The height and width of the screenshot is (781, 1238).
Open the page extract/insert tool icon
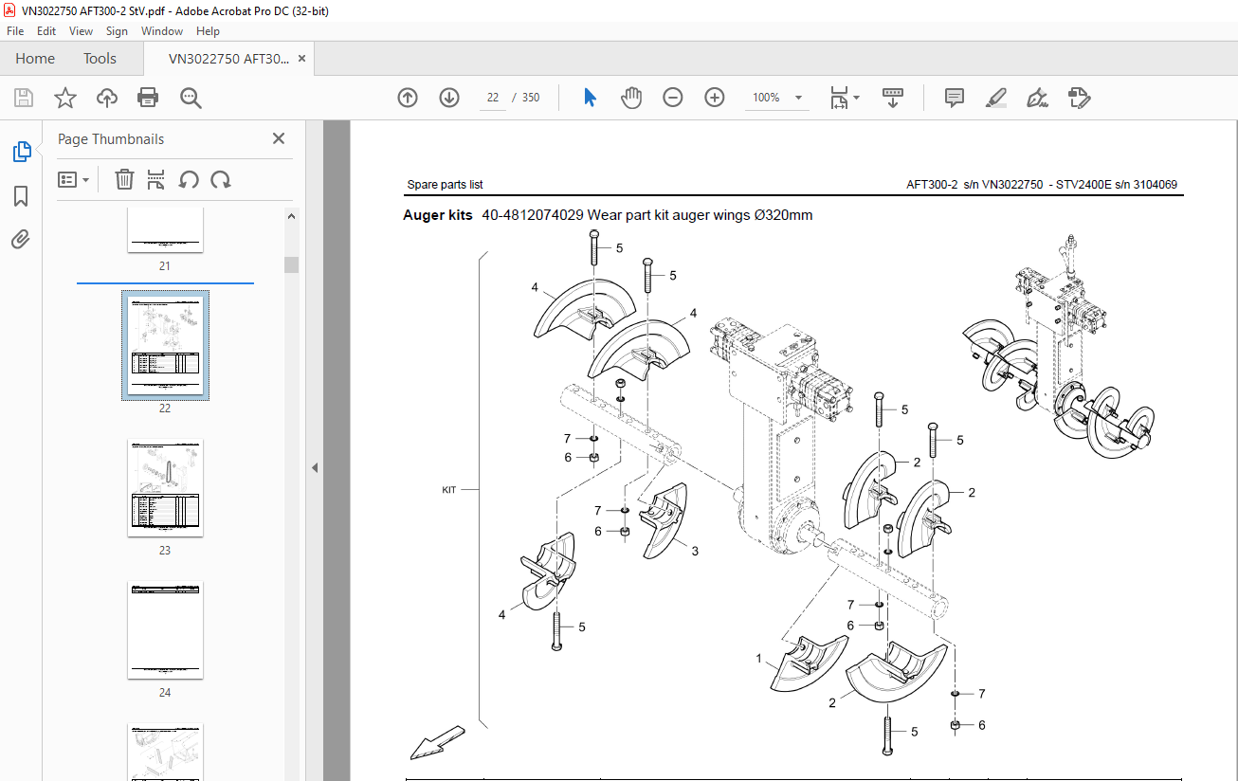pos(156,179)
